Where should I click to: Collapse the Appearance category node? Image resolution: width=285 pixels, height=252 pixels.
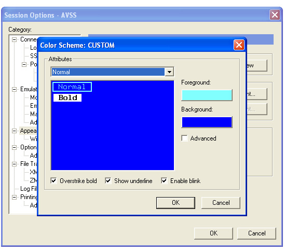click(x=14, y=131)
